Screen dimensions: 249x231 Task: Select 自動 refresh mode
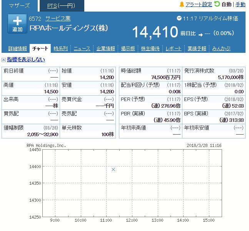(x=226, y=5)
